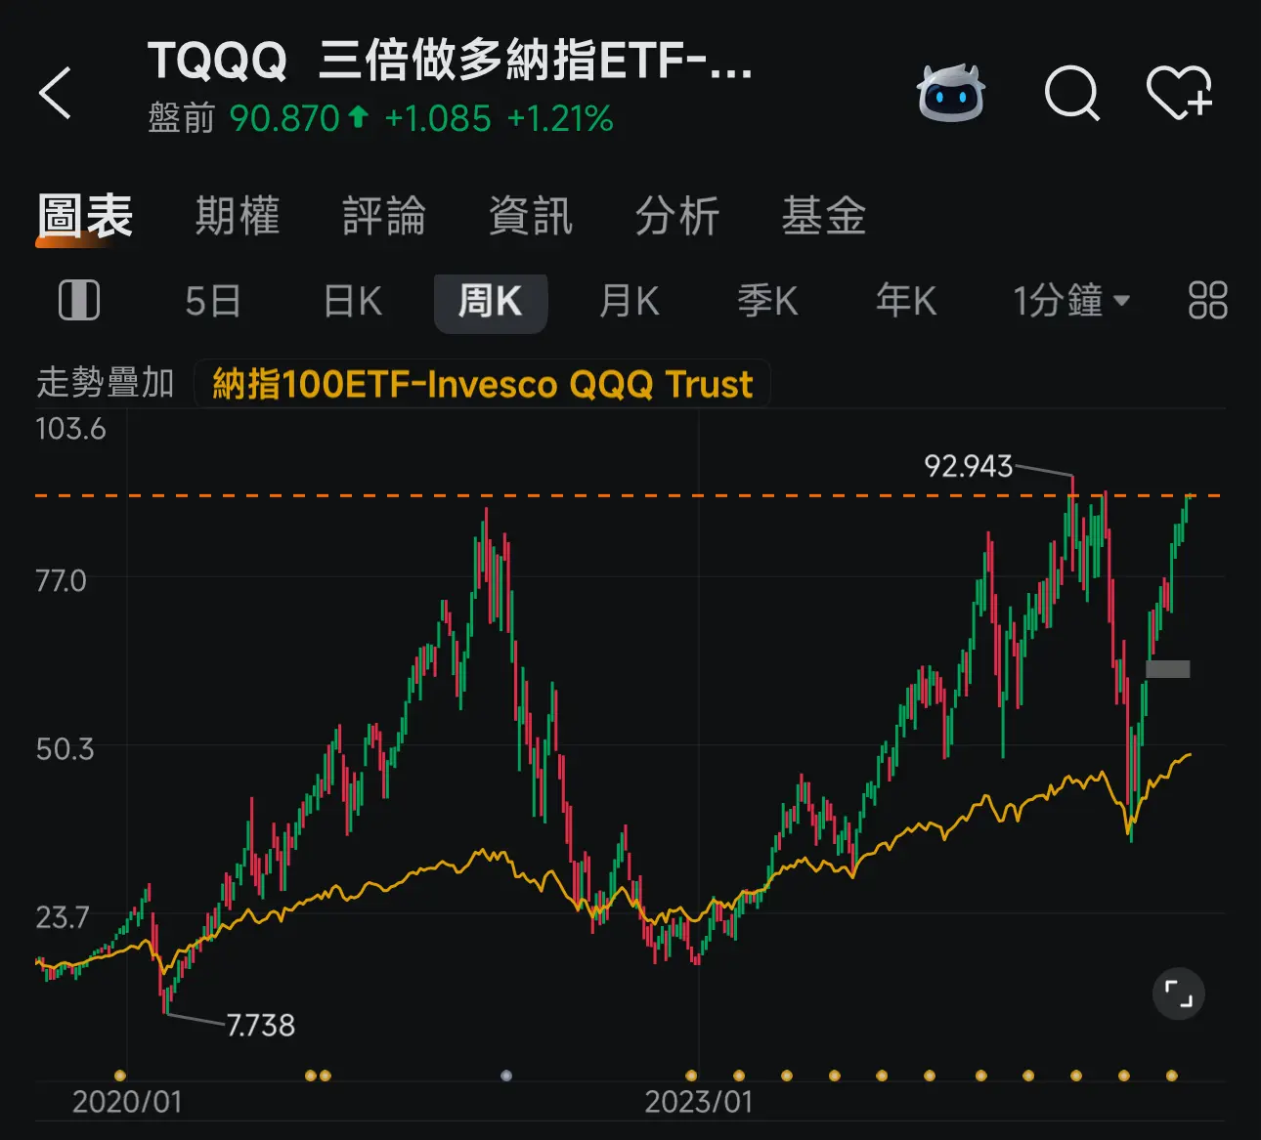1261x1140 pixels.
Task: Tap the pre-market price 90.870
Action: [x=284, y=118]
